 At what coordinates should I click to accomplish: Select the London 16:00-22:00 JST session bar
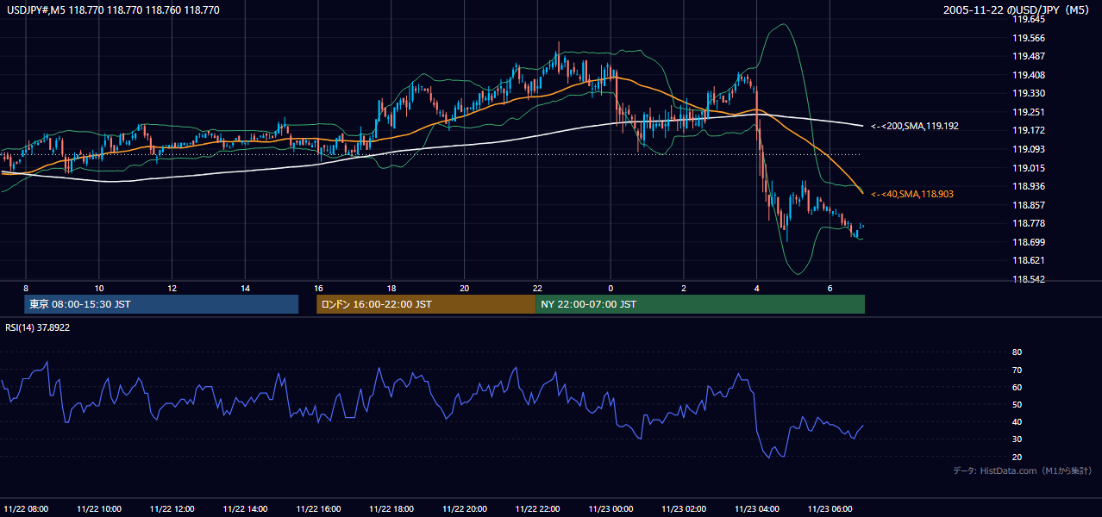click(x=426, y=304)
